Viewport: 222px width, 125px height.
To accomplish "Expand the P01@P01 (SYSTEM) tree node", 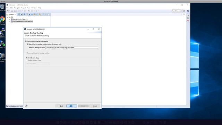I will click(9, 19).
